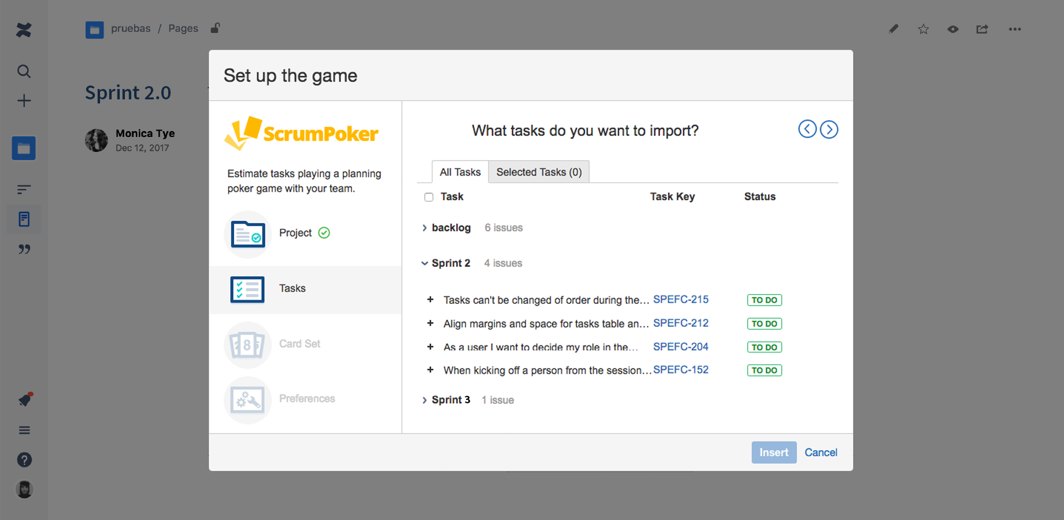Click TO DO status of SPEFC-215

pyautogui.click(x=764, y=300)
